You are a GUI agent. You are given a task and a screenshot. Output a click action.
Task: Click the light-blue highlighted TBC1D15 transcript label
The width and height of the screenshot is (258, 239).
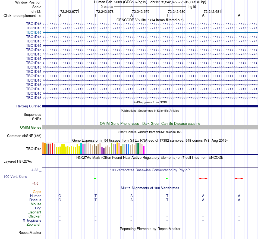tap(34, 32)
